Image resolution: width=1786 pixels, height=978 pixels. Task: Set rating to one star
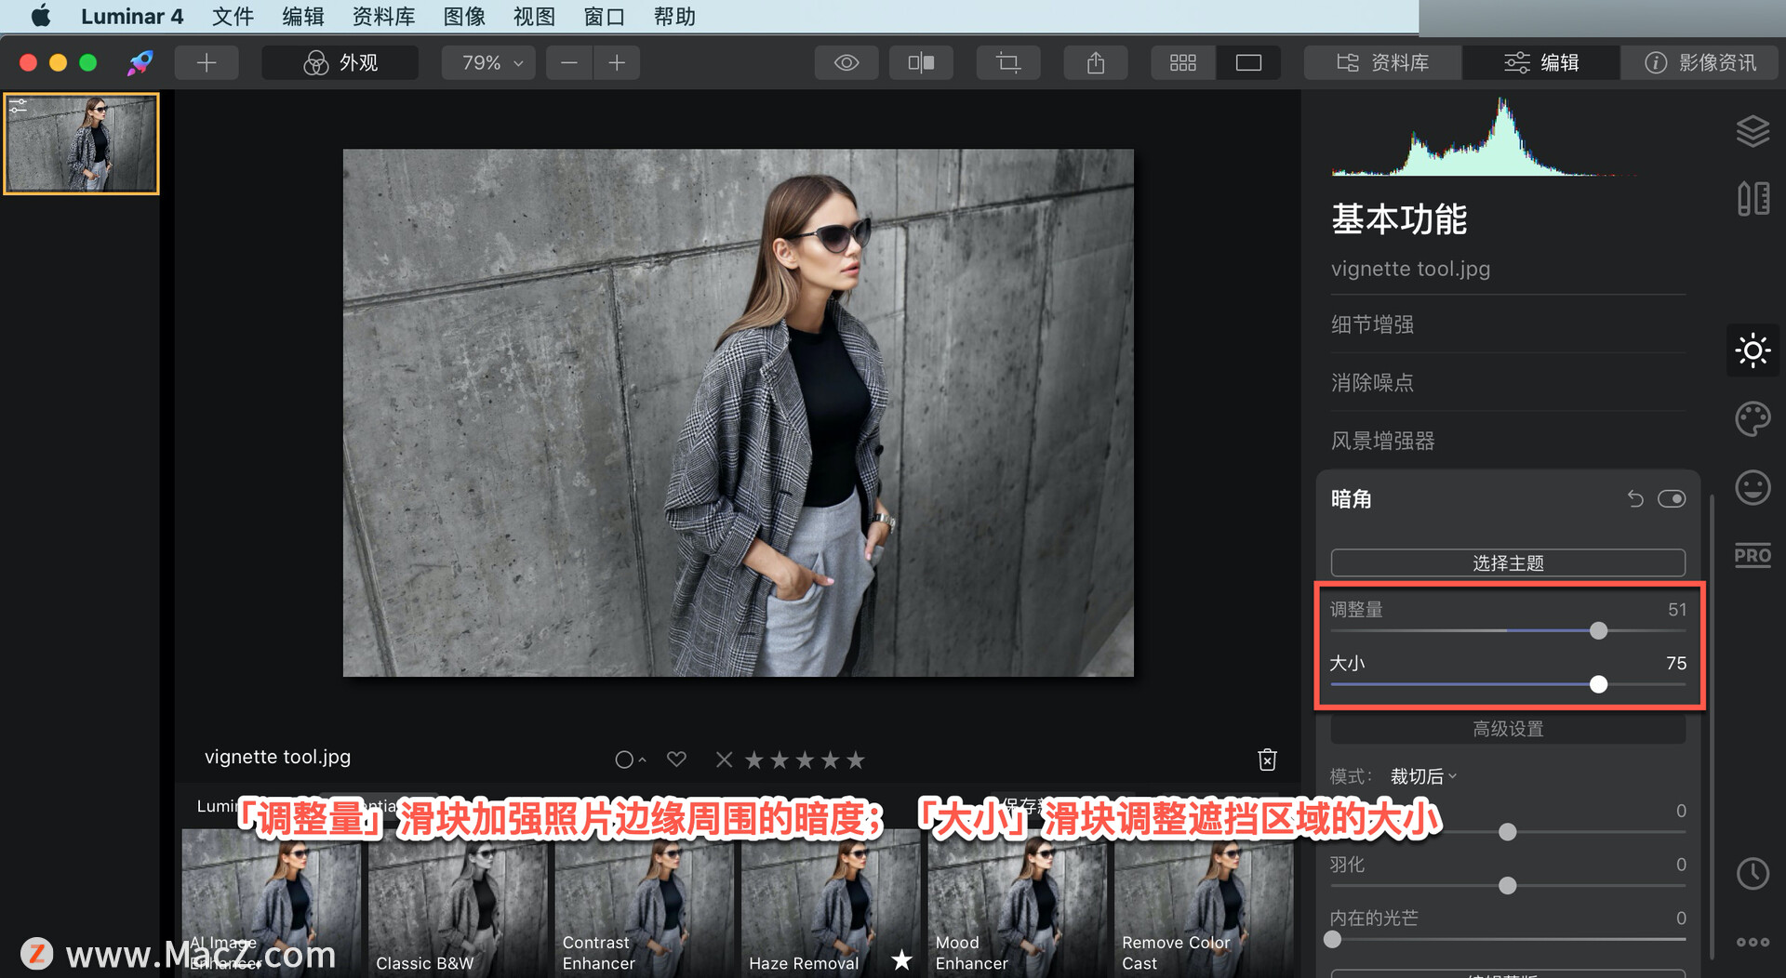(x=754, y=760)
